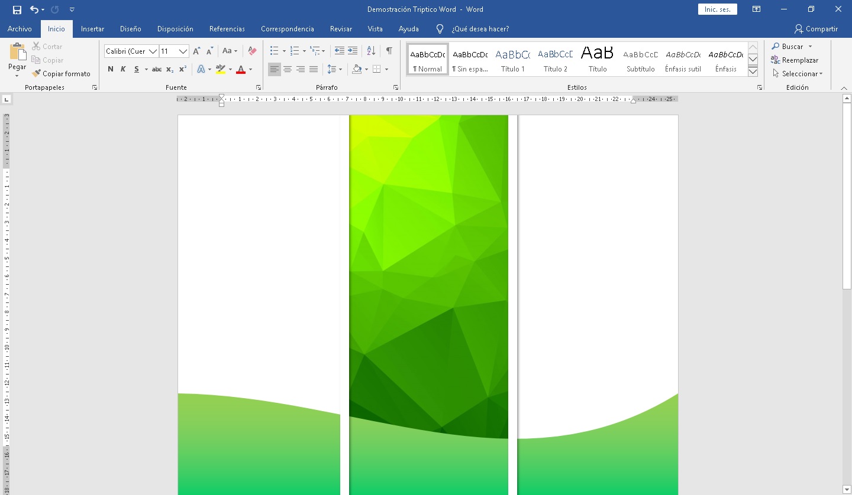
Task: Toggle show paragraph marks ¶
Action: point(389,51)
